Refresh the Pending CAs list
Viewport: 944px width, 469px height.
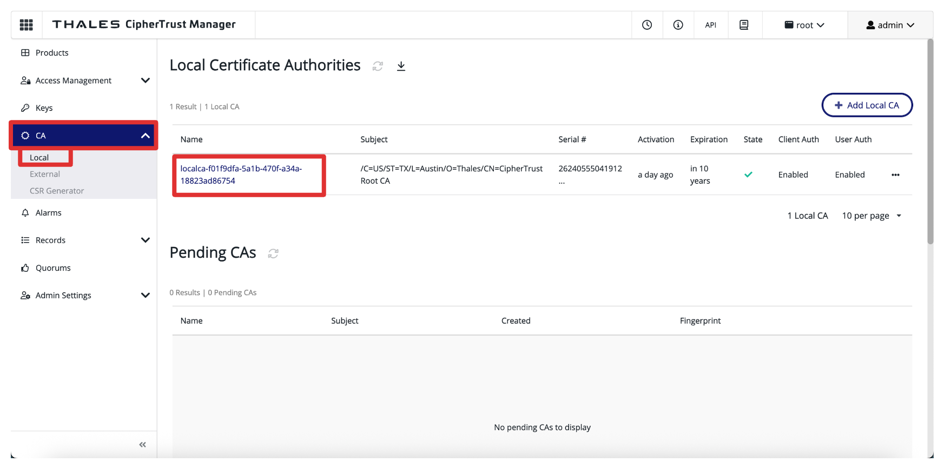pyautogui.click(x=273, y=253)
